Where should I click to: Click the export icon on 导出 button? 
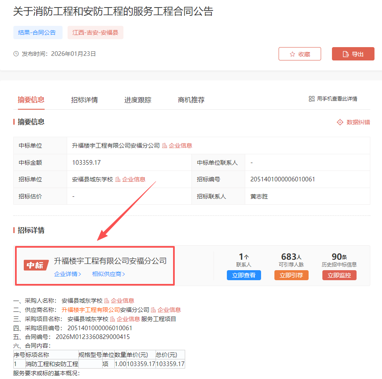point(345,54)
